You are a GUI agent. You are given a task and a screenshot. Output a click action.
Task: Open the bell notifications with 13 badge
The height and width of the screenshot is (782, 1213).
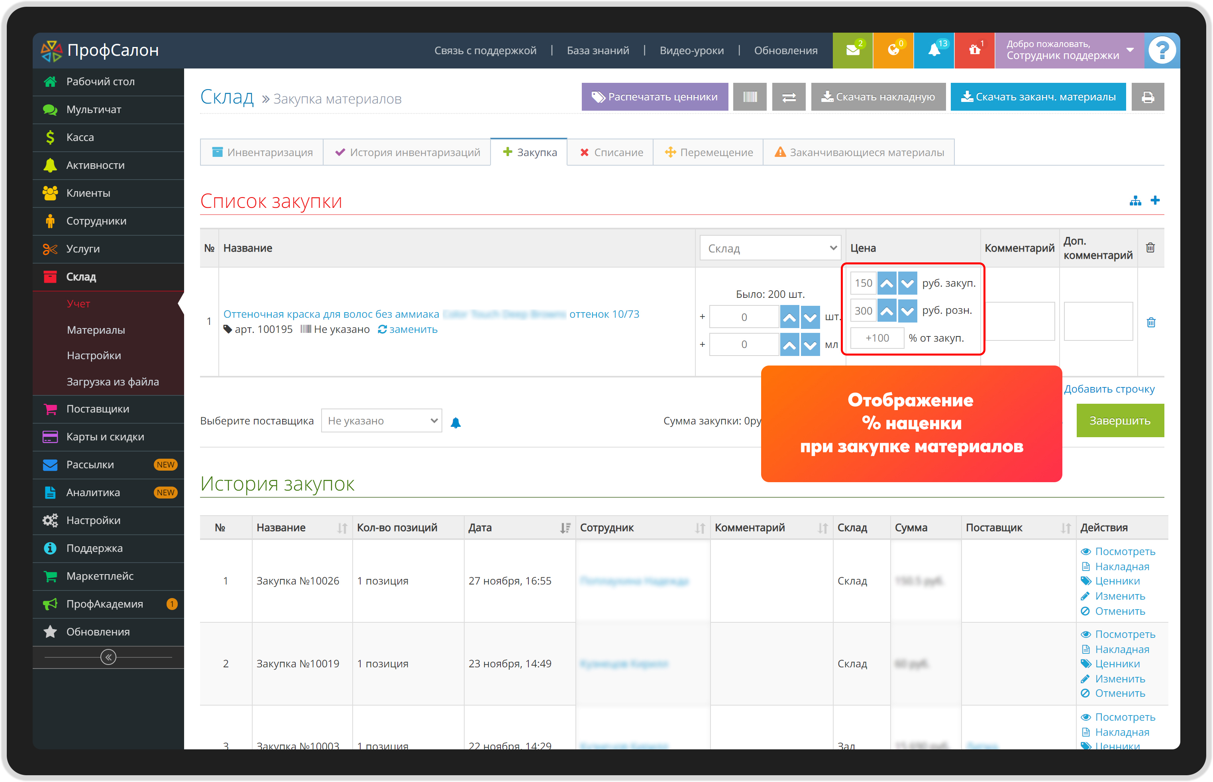tap(934, 50)
